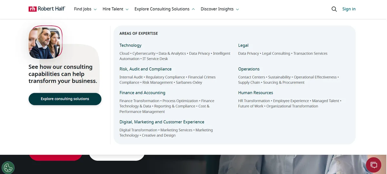Select the Regulatory Compliance link
Screen dimensions: 387x174
tap(165, 77)
